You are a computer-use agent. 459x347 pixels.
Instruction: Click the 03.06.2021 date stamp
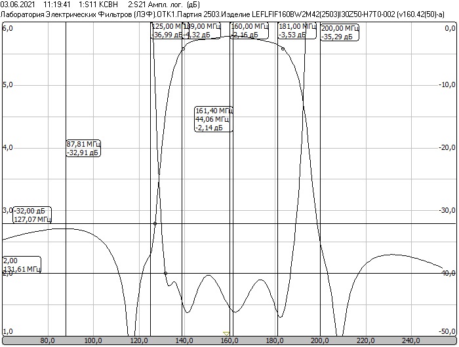click(x=18, y=4)
